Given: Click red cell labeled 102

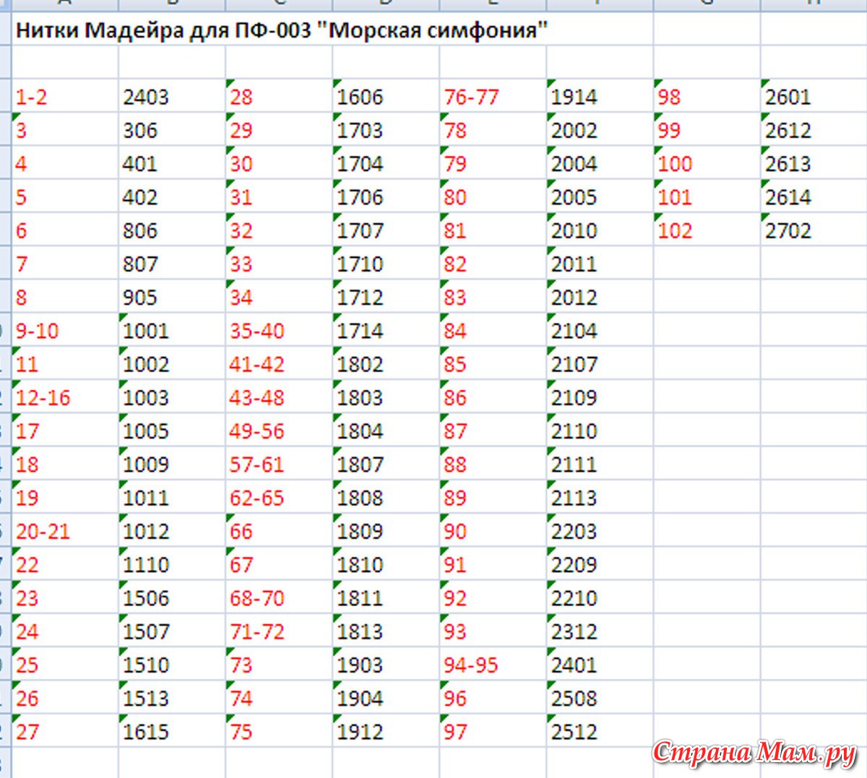Looking at the screenshot, I should 707,230.
